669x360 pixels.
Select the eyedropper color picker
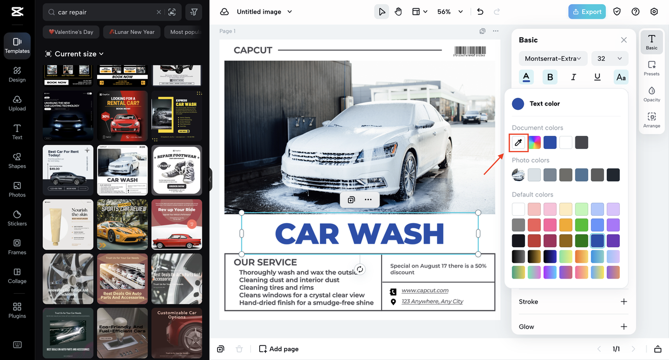[518, 142]
